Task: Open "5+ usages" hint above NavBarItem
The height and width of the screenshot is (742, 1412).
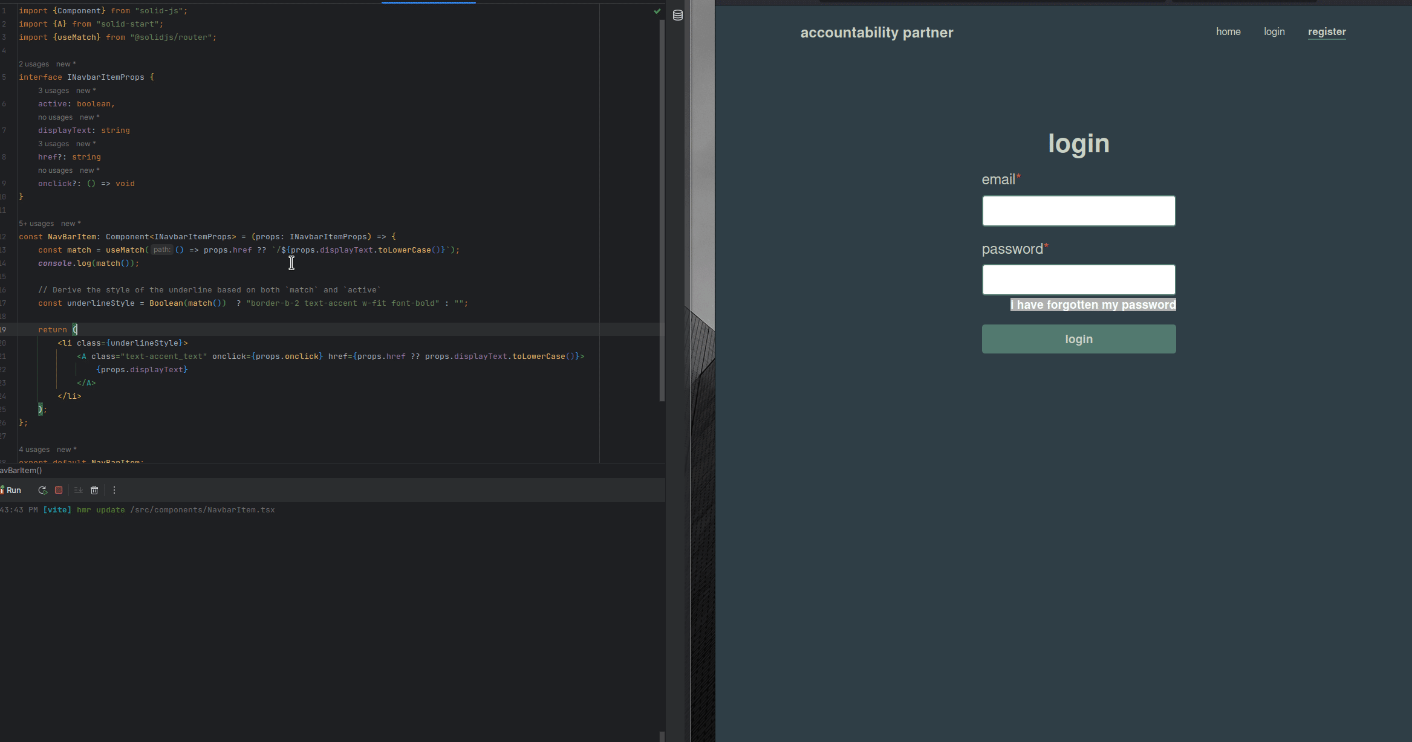Action: [36, 224]
